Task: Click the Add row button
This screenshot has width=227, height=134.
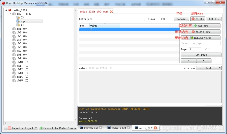Action: [201, 26]
